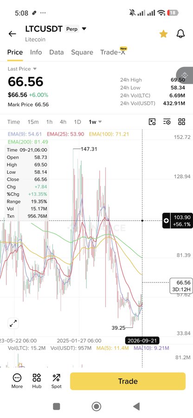Viewport: 193px width, 418px height.
Task: Tap the back arrow icon
Action: point(12,34)
